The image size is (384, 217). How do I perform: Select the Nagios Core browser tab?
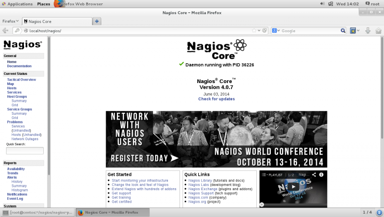[57, 22]
